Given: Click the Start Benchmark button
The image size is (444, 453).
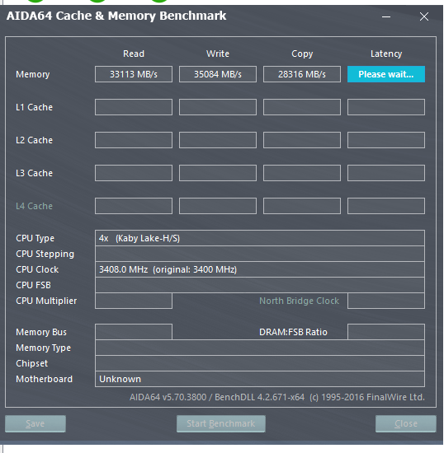Looking at the screenshot, I should tap(221, 423).
